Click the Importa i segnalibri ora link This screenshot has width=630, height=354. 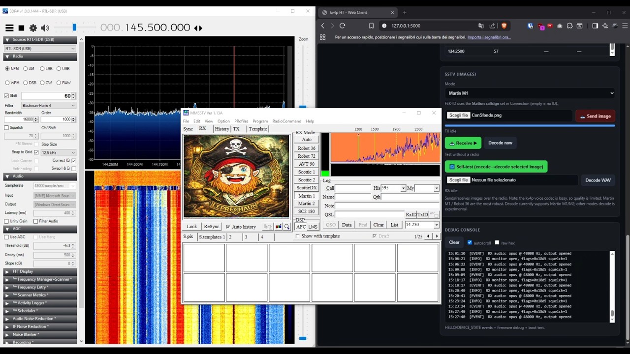pos(489,37)
